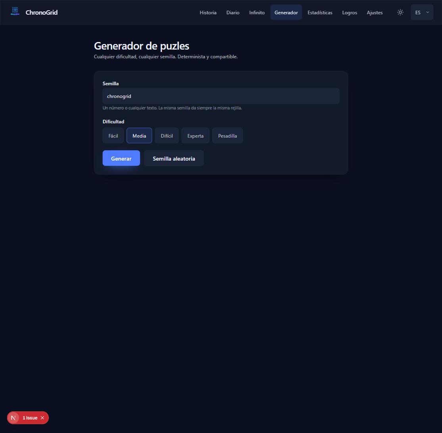Open the Diario section

233,12
